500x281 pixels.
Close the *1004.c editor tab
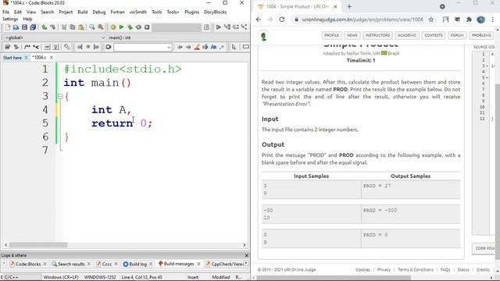click(x=52, y=58)
